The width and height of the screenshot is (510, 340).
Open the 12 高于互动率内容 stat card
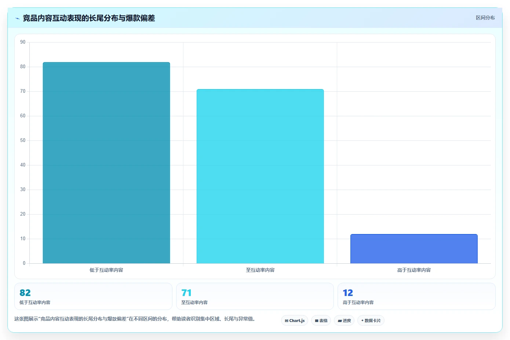[x=416, y=296]
